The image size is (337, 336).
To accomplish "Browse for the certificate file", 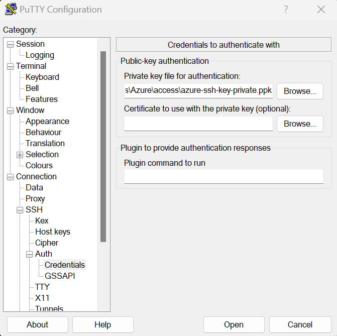I will (x=300, y=124).
